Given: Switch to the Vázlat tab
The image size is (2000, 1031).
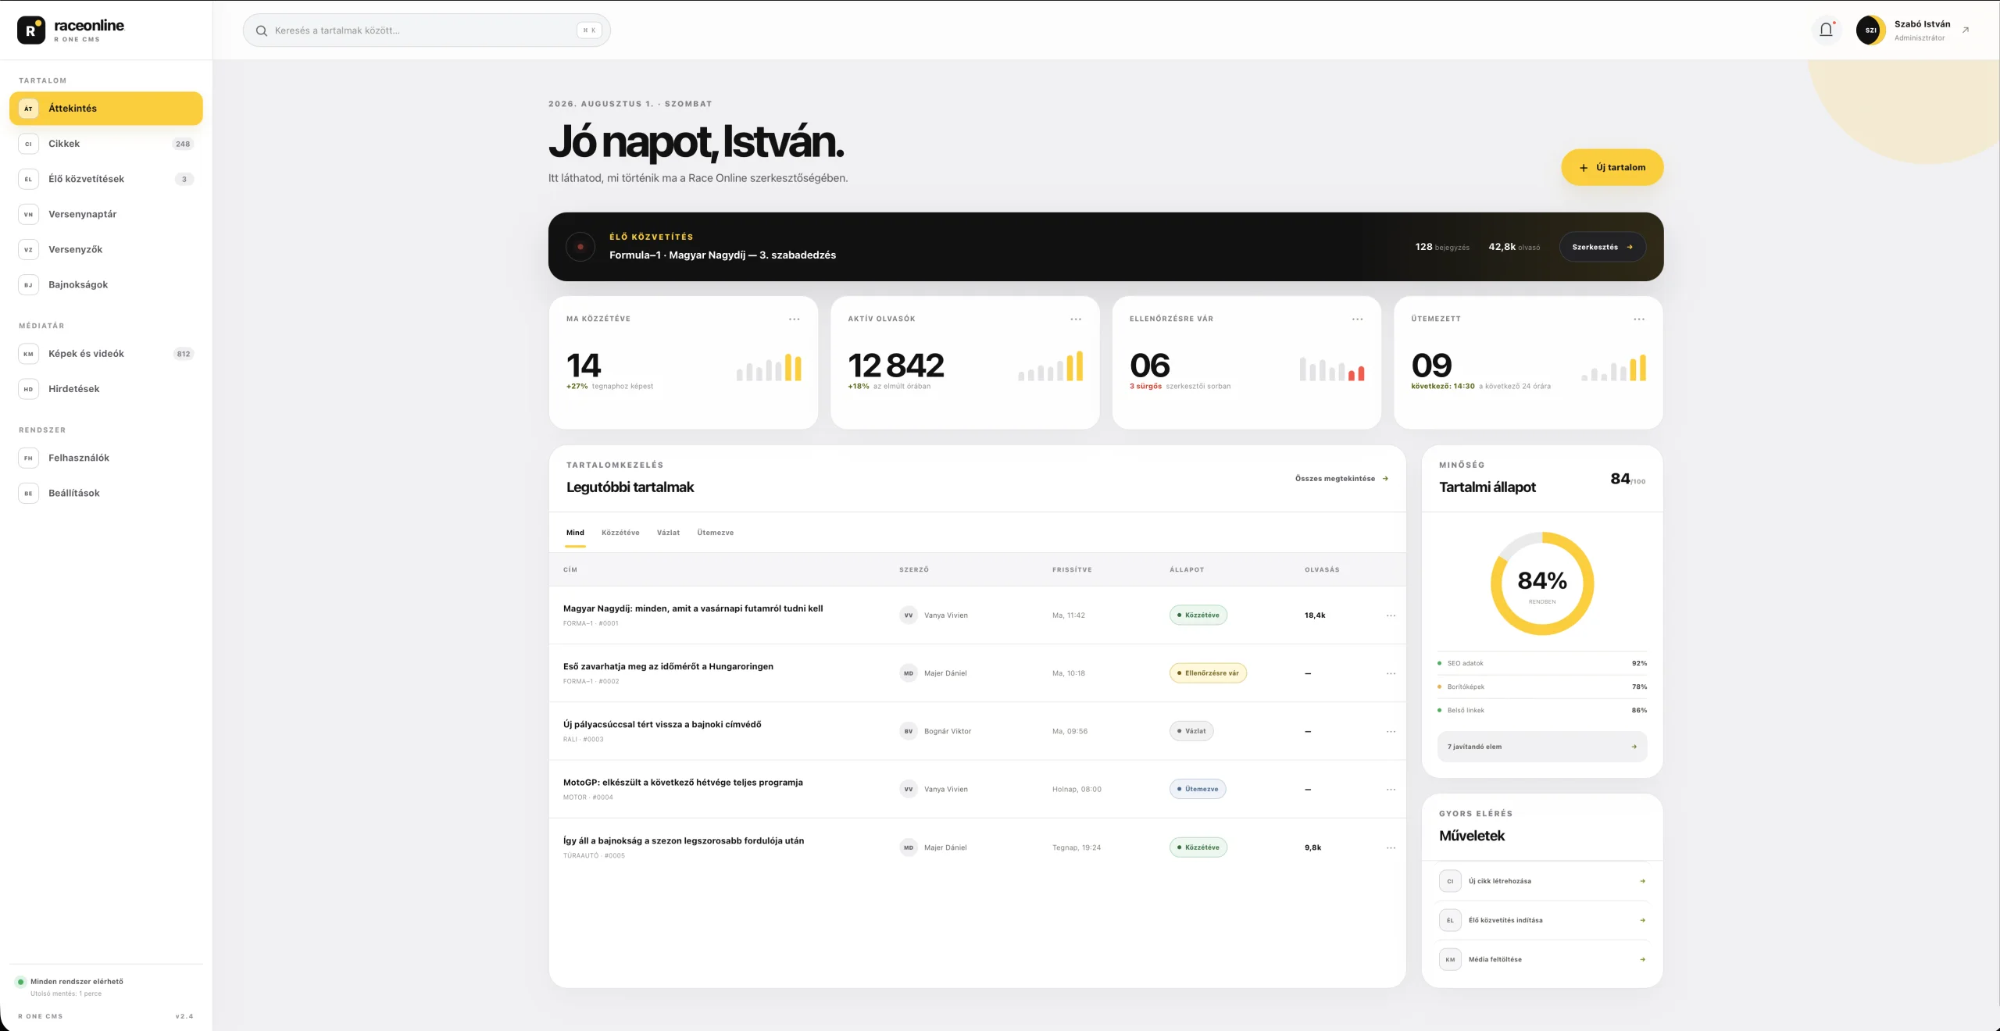Looking at the screenshot, I should tap(668, 533).
